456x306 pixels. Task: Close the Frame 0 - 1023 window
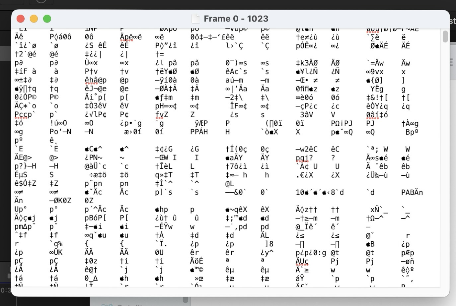tap(21, 19)
